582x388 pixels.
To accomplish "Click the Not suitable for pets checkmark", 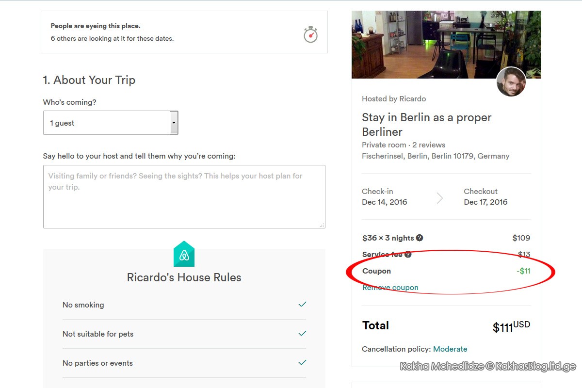I will (302, 334).
